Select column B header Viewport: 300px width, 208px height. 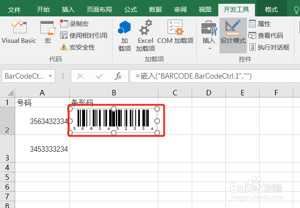114,93
